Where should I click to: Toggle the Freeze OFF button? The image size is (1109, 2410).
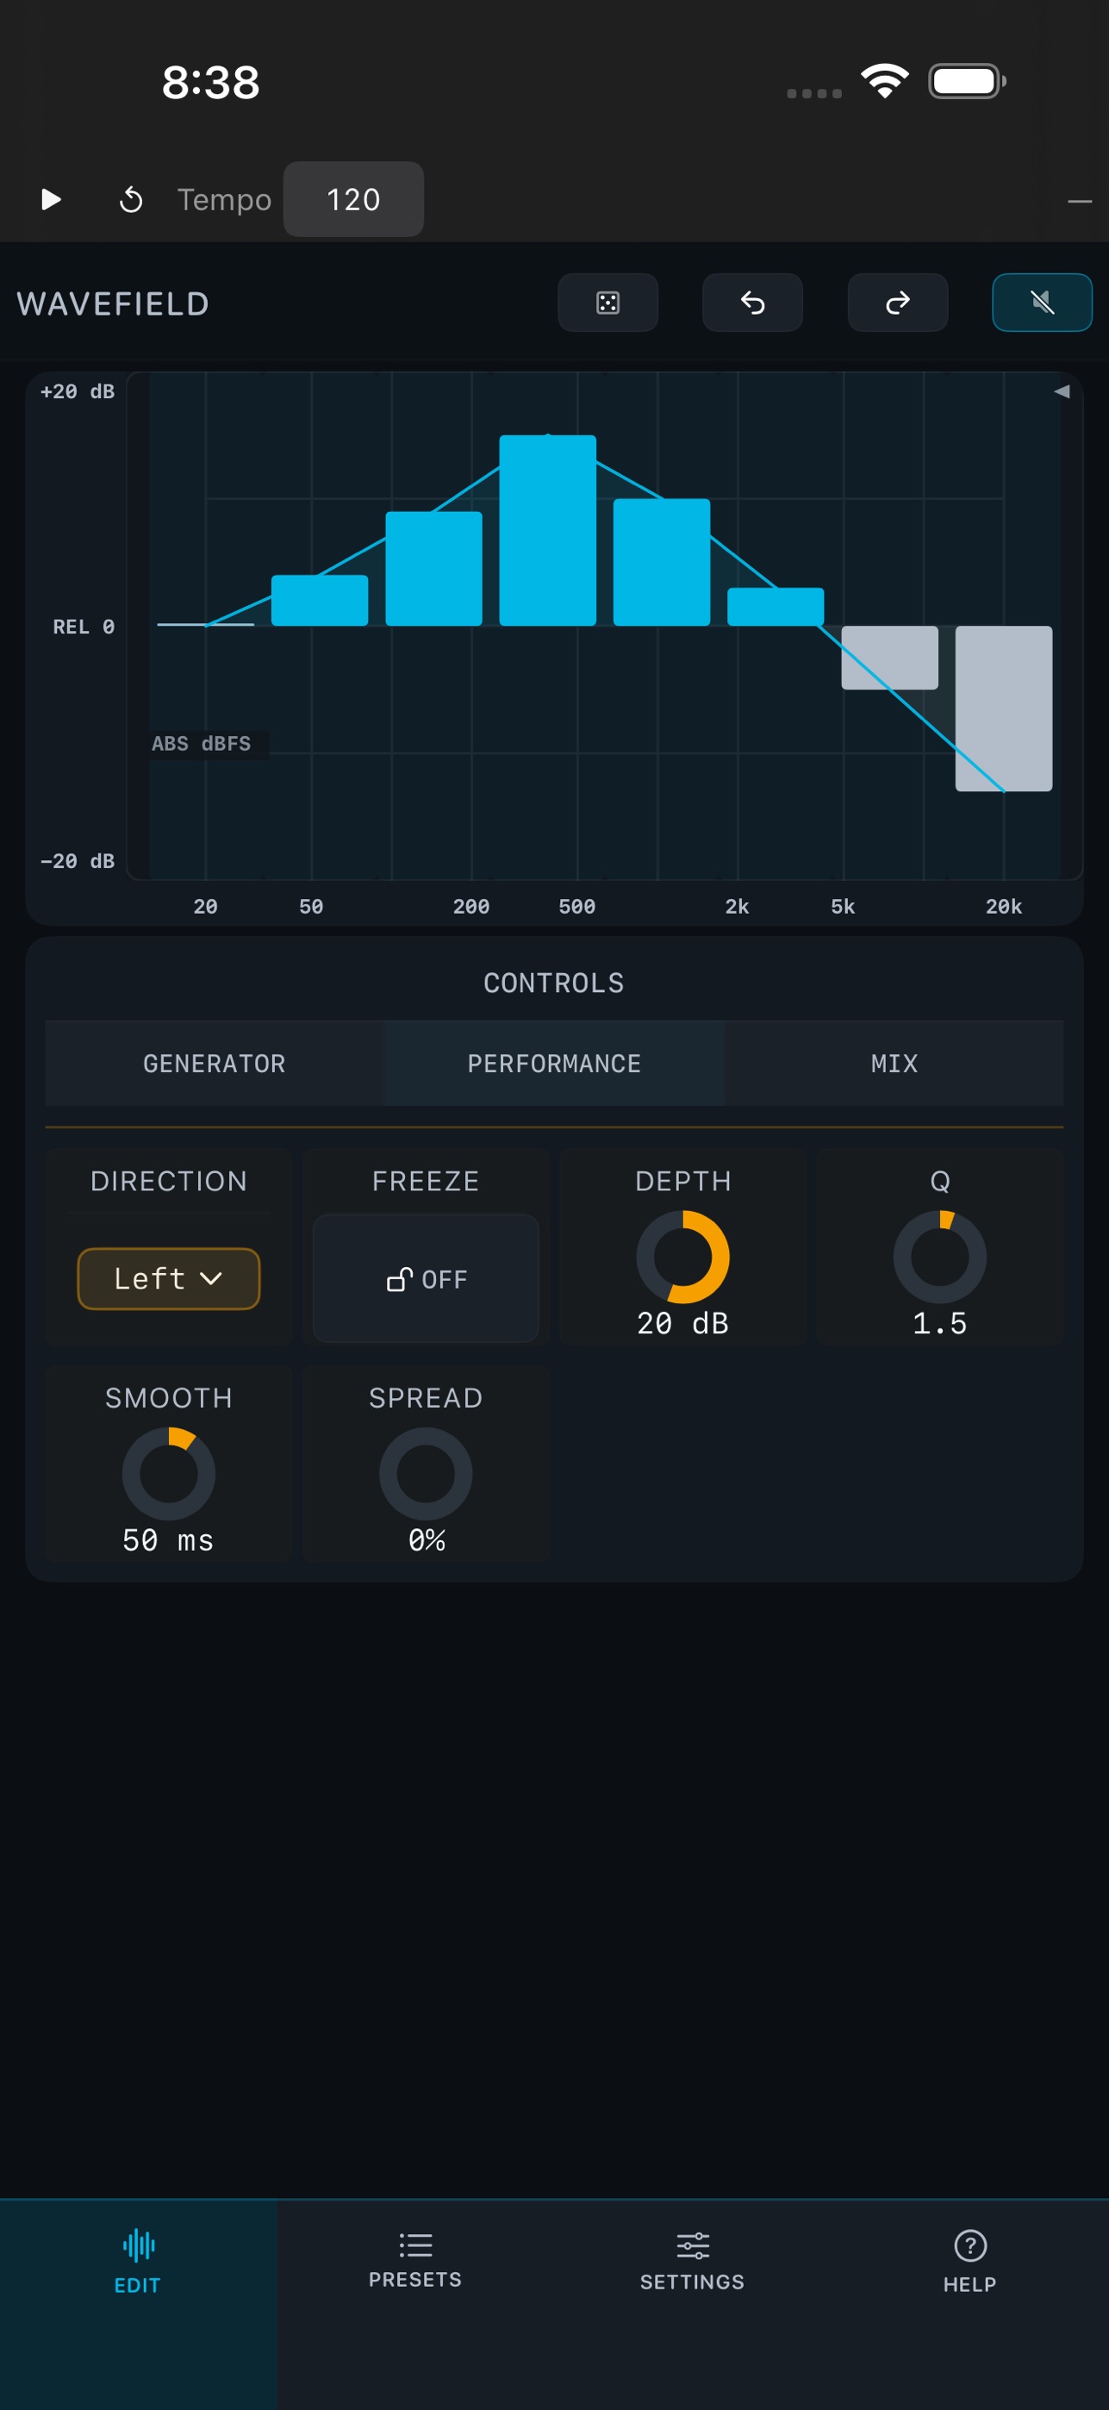[426, 1278]
